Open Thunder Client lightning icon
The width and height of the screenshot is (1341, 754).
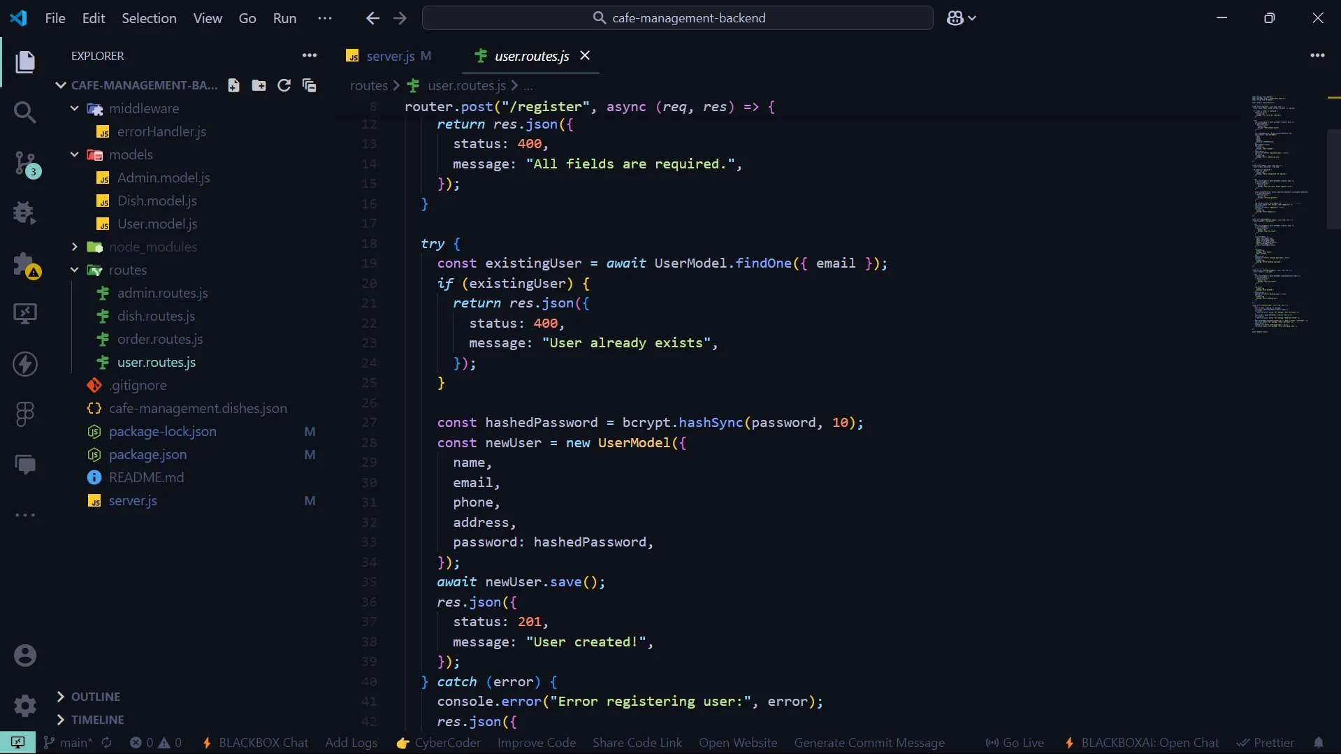[25, 364]
